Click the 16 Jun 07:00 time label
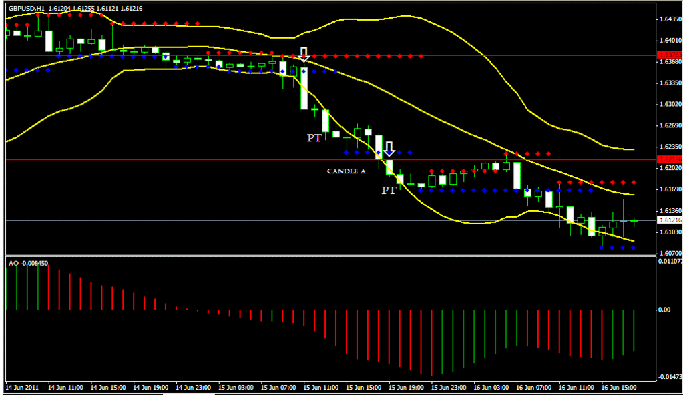This screenshot has width=683, height=395. point(534,387)
